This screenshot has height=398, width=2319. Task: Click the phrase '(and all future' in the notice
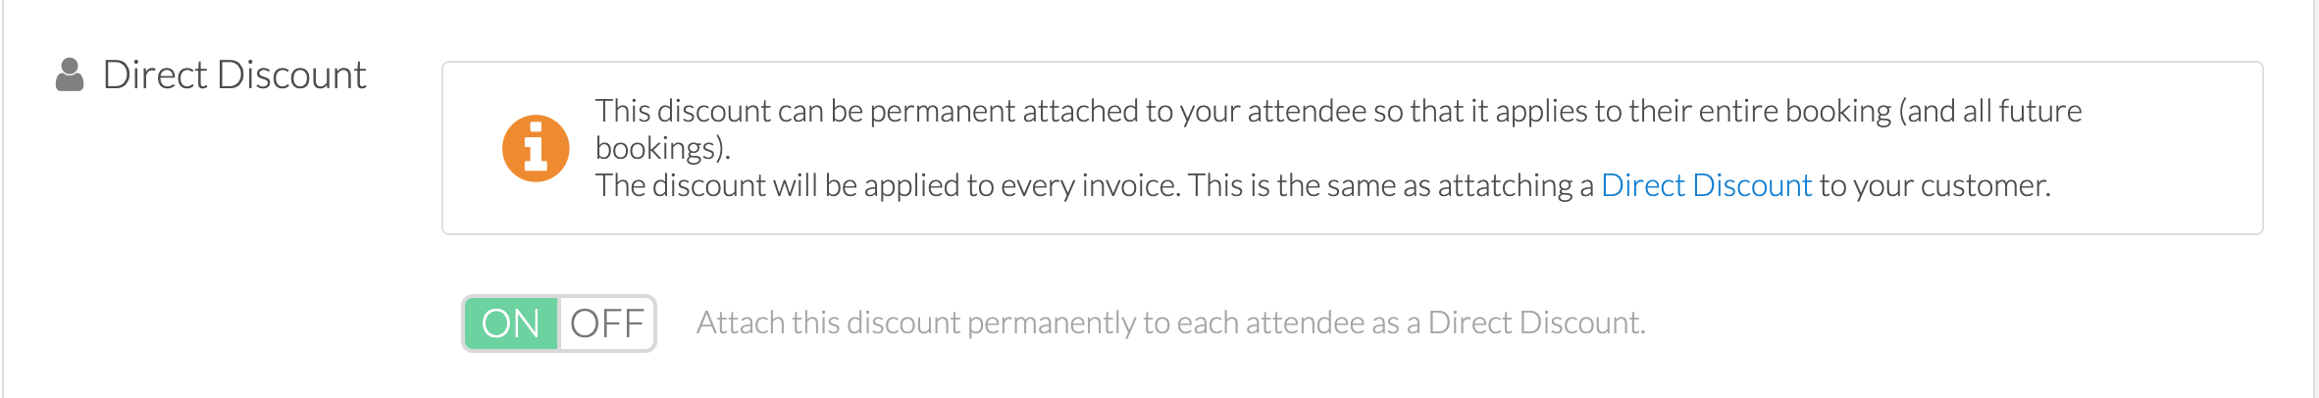point(1990,111)
